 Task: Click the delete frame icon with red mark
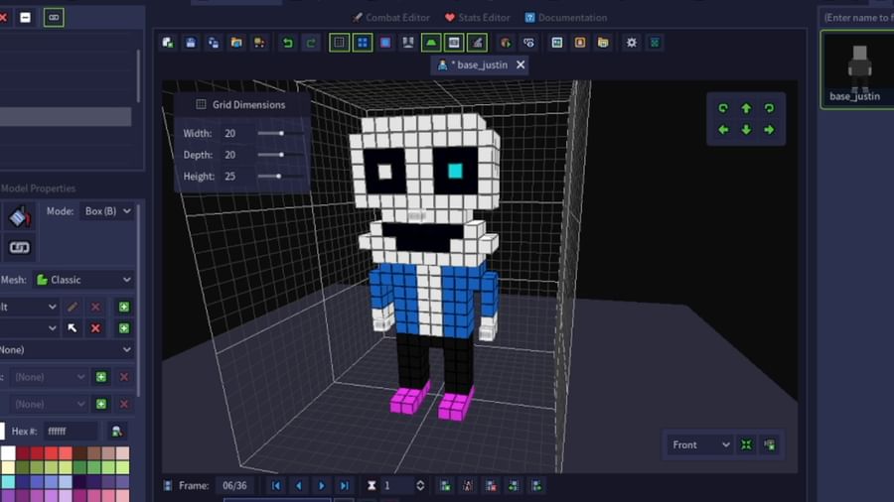click(491, 485)
